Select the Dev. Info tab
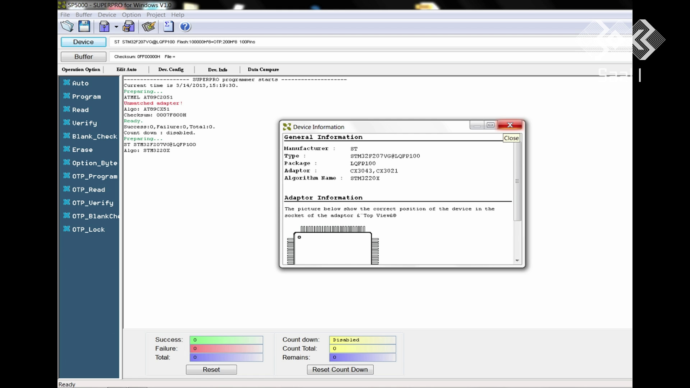This screenshot has height=388, width=690. coord(217,70)
